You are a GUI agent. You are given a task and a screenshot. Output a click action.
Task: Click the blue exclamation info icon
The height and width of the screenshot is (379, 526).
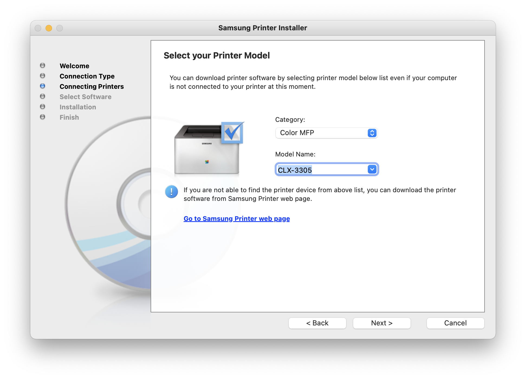pos(171,192)
